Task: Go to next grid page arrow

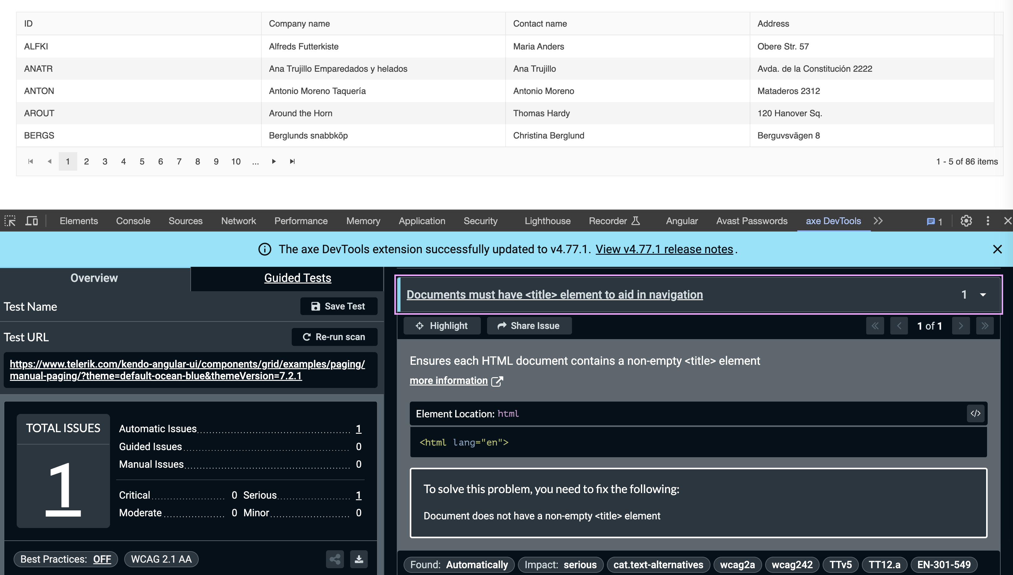Action: (273, 161)
